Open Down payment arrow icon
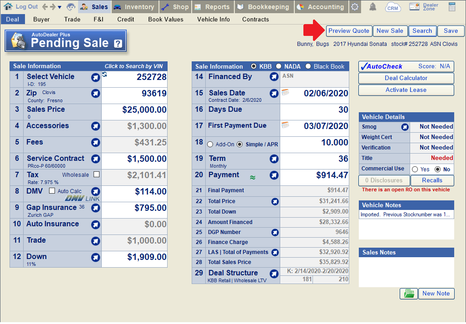 [x=95, y=257]
